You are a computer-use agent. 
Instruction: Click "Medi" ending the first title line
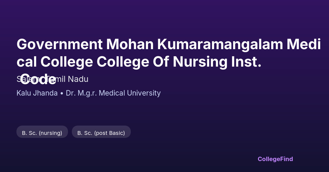pyautogui.click(x=304, y=44)
